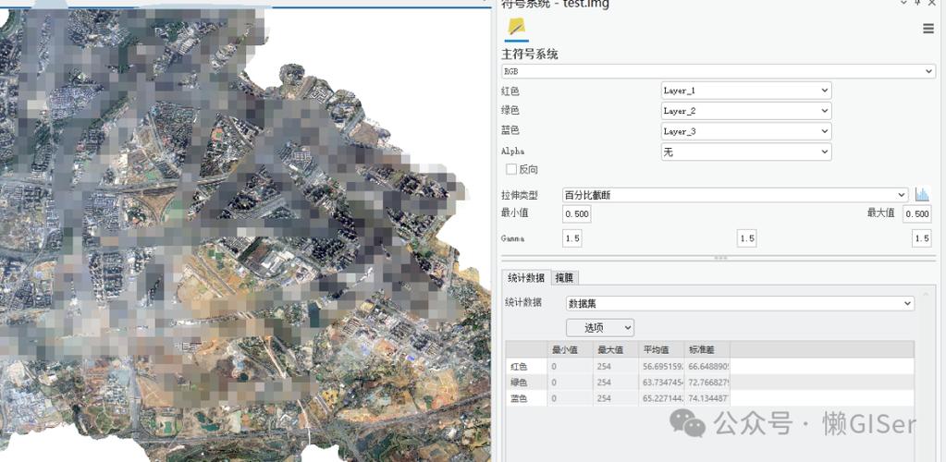Click the 标准差 column header

tap(707, 349)
